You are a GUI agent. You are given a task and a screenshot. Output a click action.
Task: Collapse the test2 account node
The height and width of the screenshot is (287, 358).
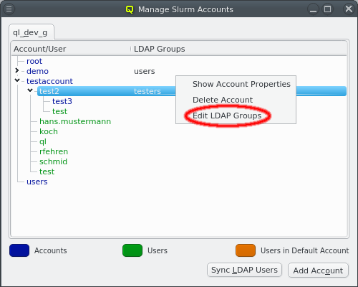click(x=30, y=90)
